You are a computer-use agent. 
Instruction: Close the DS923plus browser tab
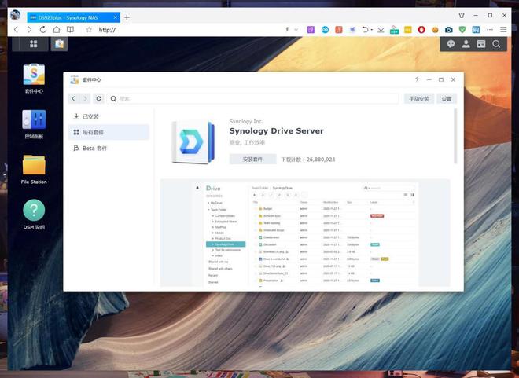coord(115,17)
